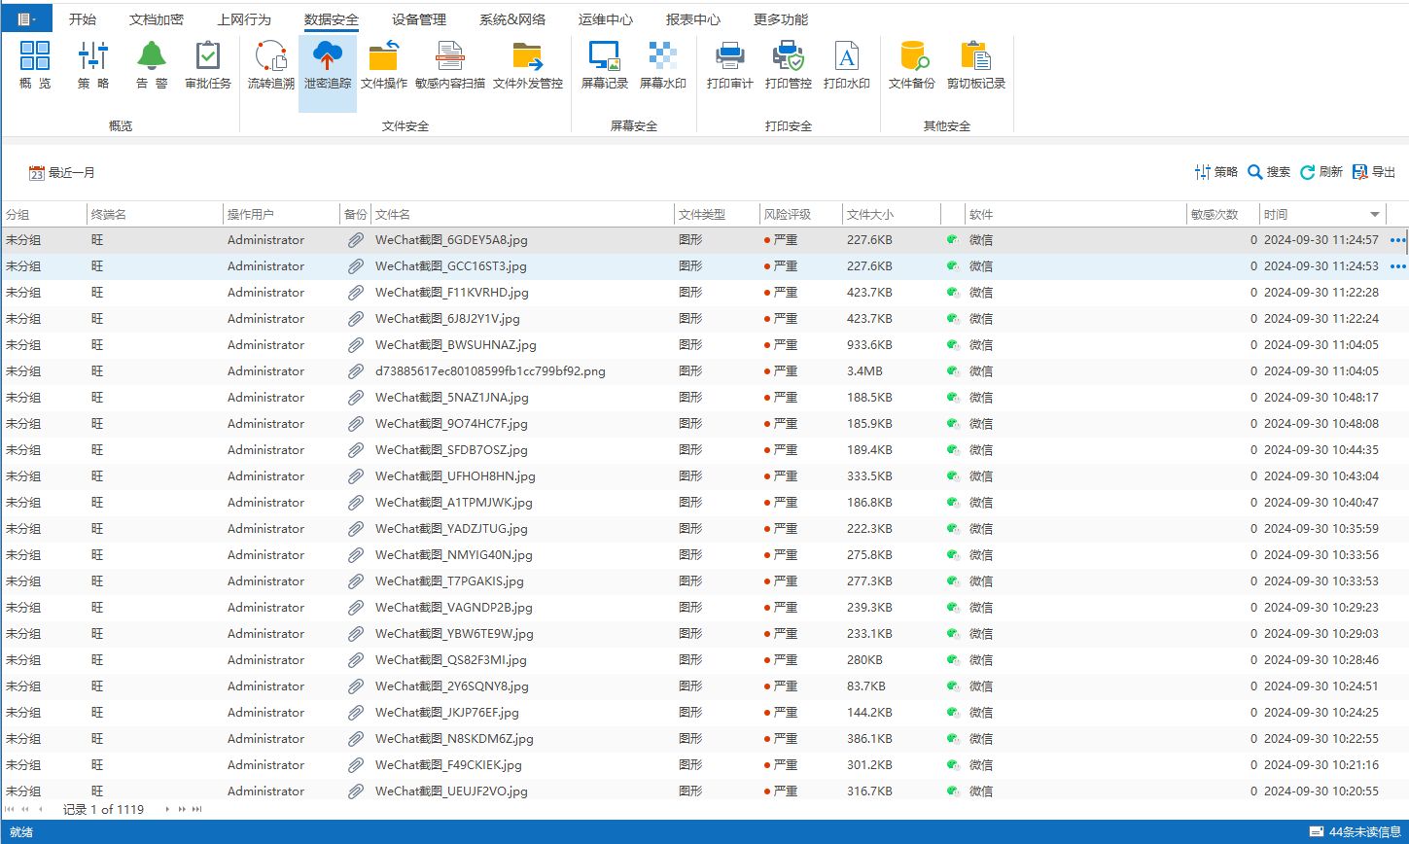
Task: Sort by 风险评级 column header
Action: pyautogui.click(x=800, y=214)
